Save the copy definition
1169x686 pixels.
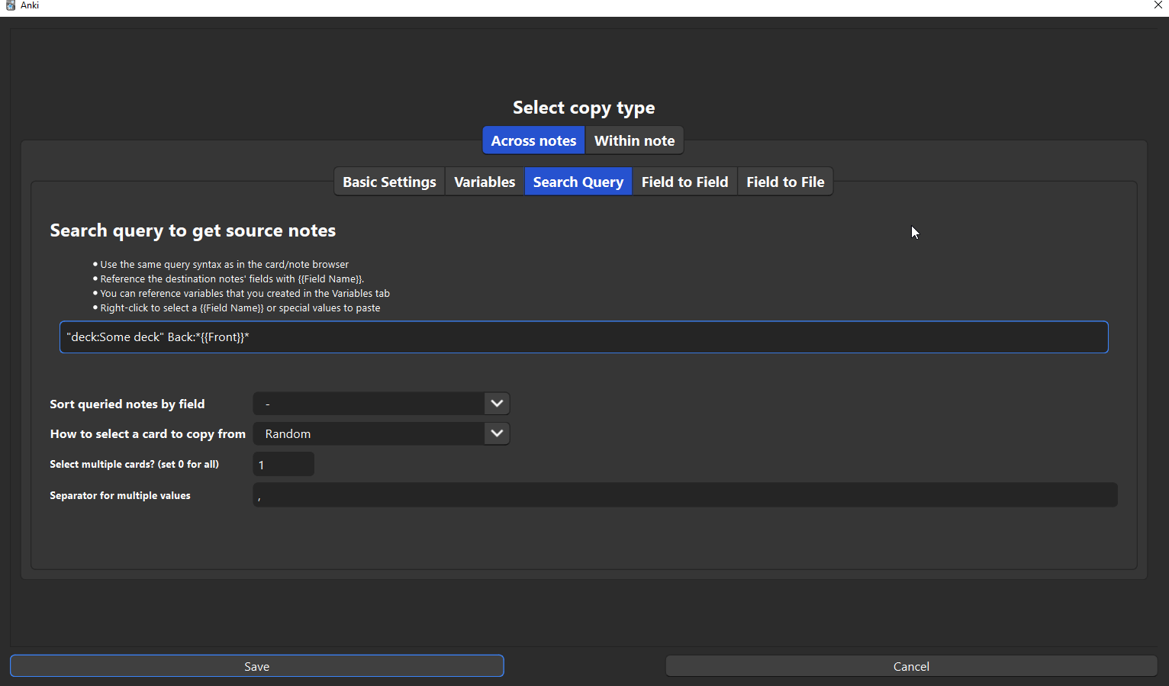coord(256,666)
